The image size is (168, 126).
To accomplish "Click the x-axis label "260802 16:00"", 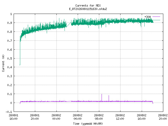I will tap(142, 117).
